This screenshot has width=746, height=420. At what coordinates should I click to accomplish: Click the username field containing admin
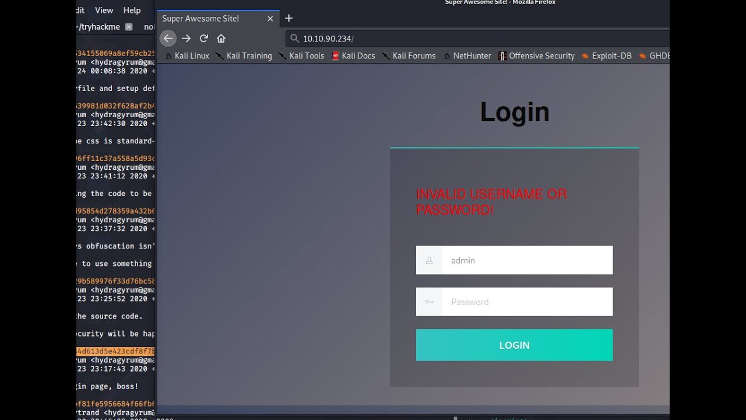click(x=514, y=260)
